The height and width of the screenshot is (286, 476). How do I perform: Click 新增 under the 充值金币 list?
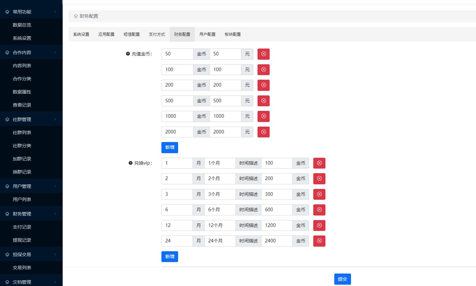(x=170, y=148)
